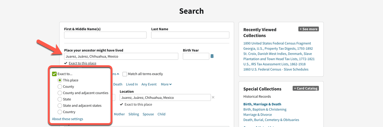Open 'St. Croix, Danish West Indies' collection link
This screenshot has width=383, height=127.
[279, 56]
